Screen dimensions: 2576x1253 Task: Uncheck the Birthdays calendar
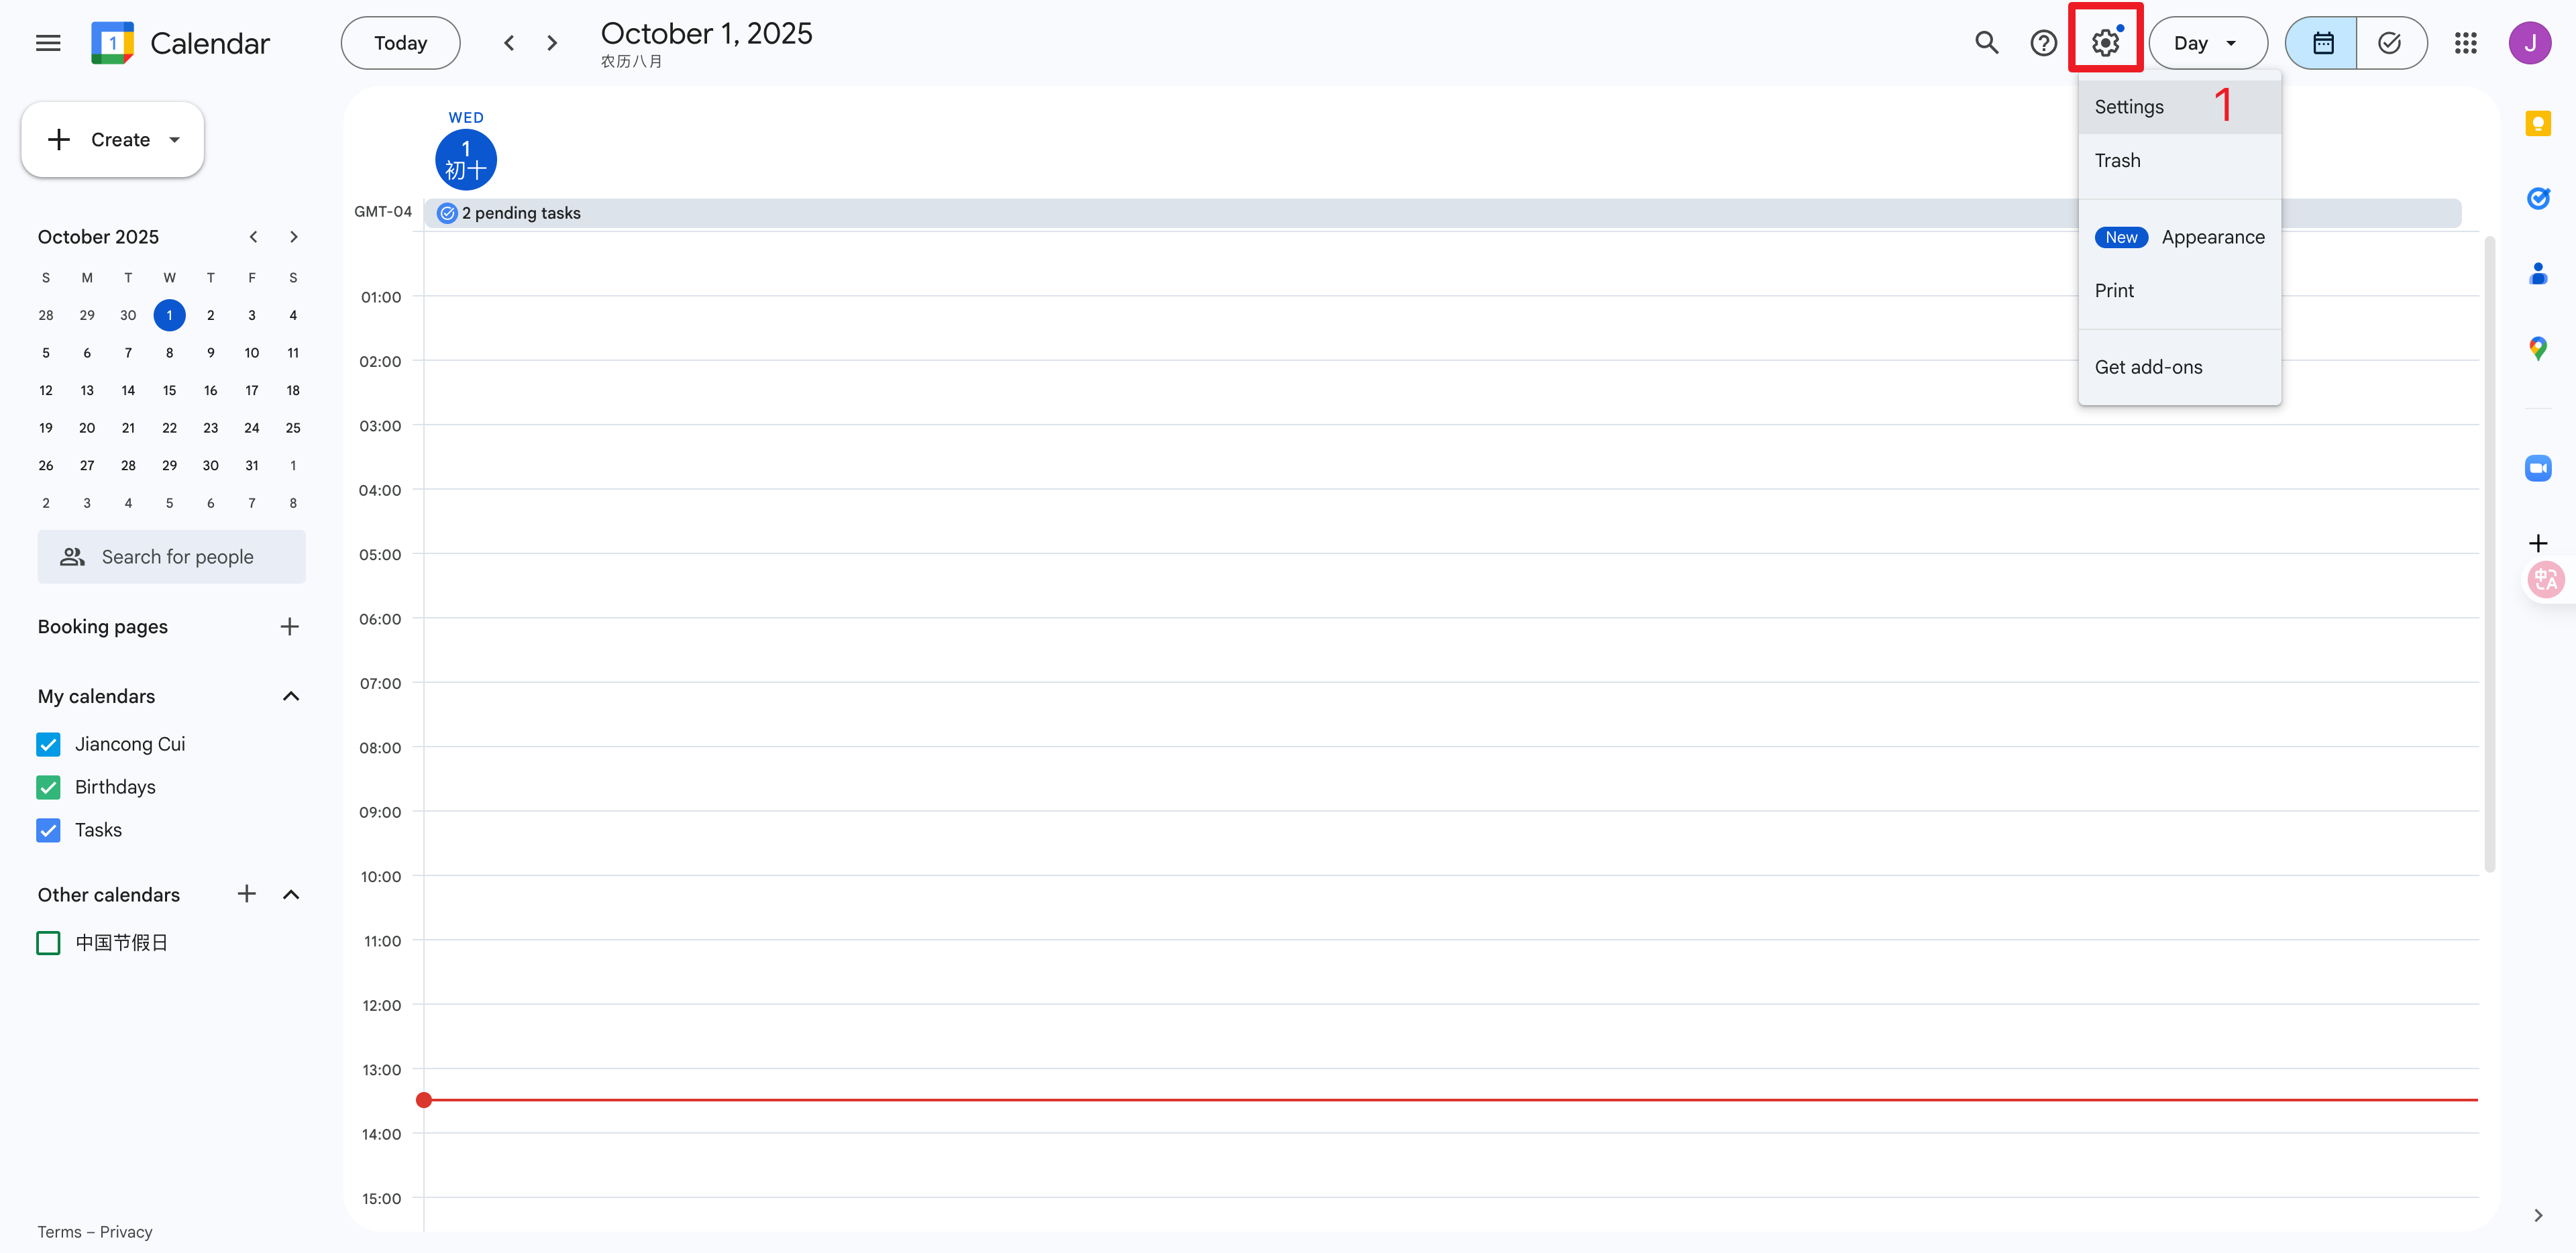click(48, 787)
